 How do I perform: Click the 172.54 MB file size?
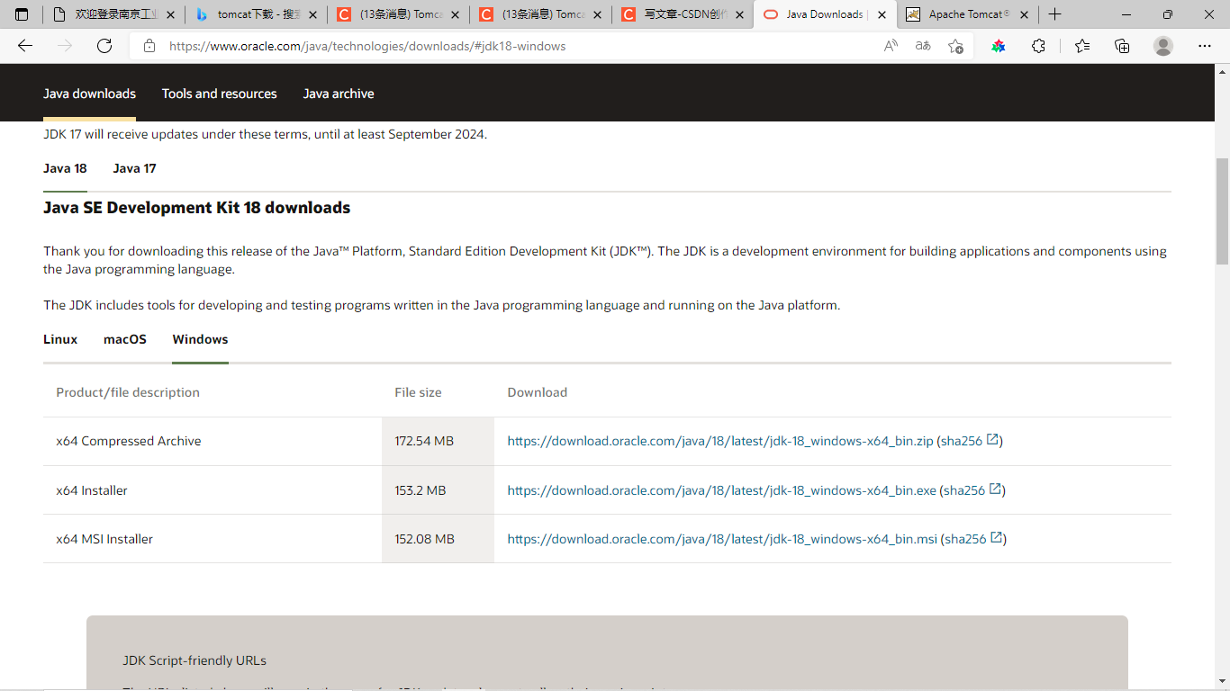pyautogui.click(x=424, y=441)
